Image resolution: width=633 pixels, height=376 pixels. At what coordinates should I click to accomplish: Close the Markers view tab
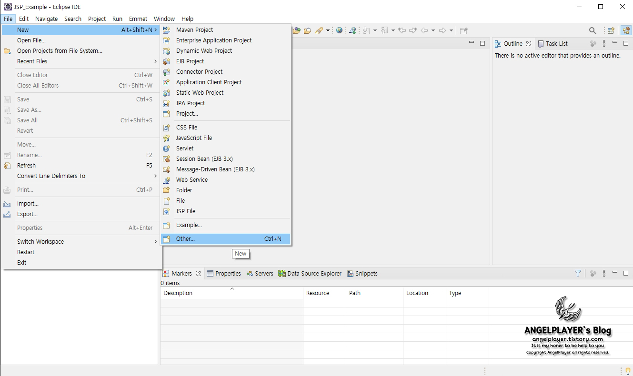point(198,274)
